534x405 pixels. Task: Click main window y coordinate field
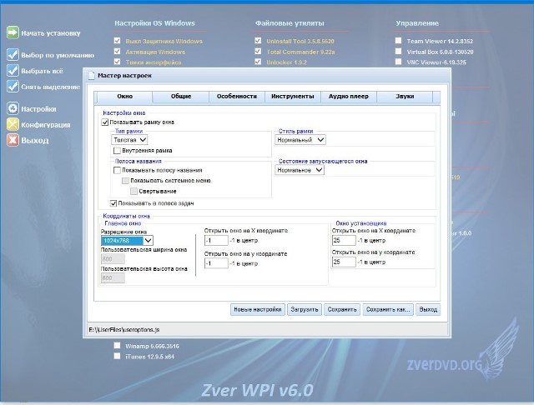(216, 263)
